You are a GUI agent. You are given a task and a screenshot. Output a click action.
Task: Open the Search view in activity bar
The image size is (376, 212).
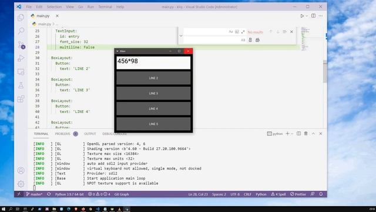tap(21, 31)
